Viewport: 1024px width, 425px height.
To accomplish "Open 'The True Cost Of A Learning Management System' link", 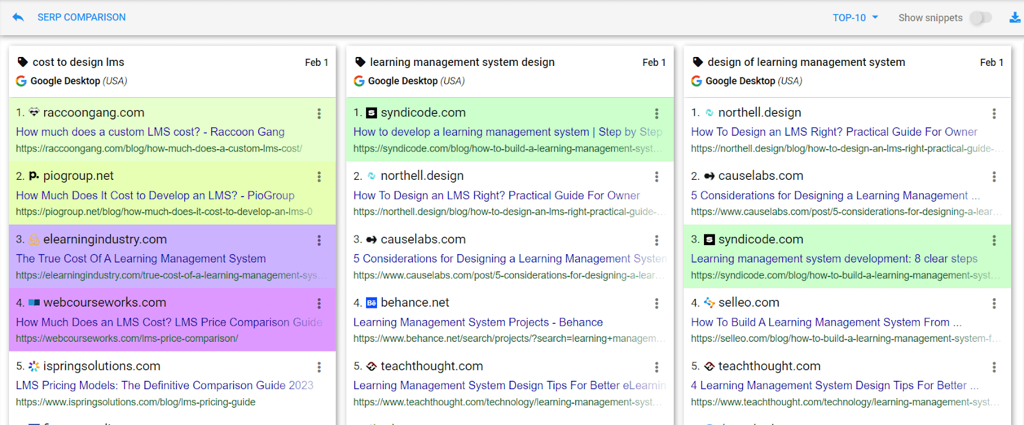I will click(x=141, y=259).
